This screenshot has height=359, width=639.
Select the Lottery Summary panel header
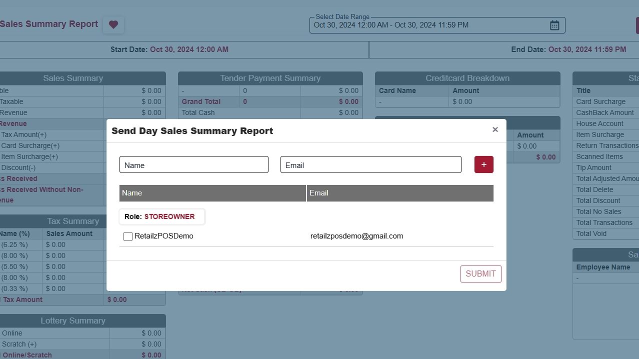[73, 320]
